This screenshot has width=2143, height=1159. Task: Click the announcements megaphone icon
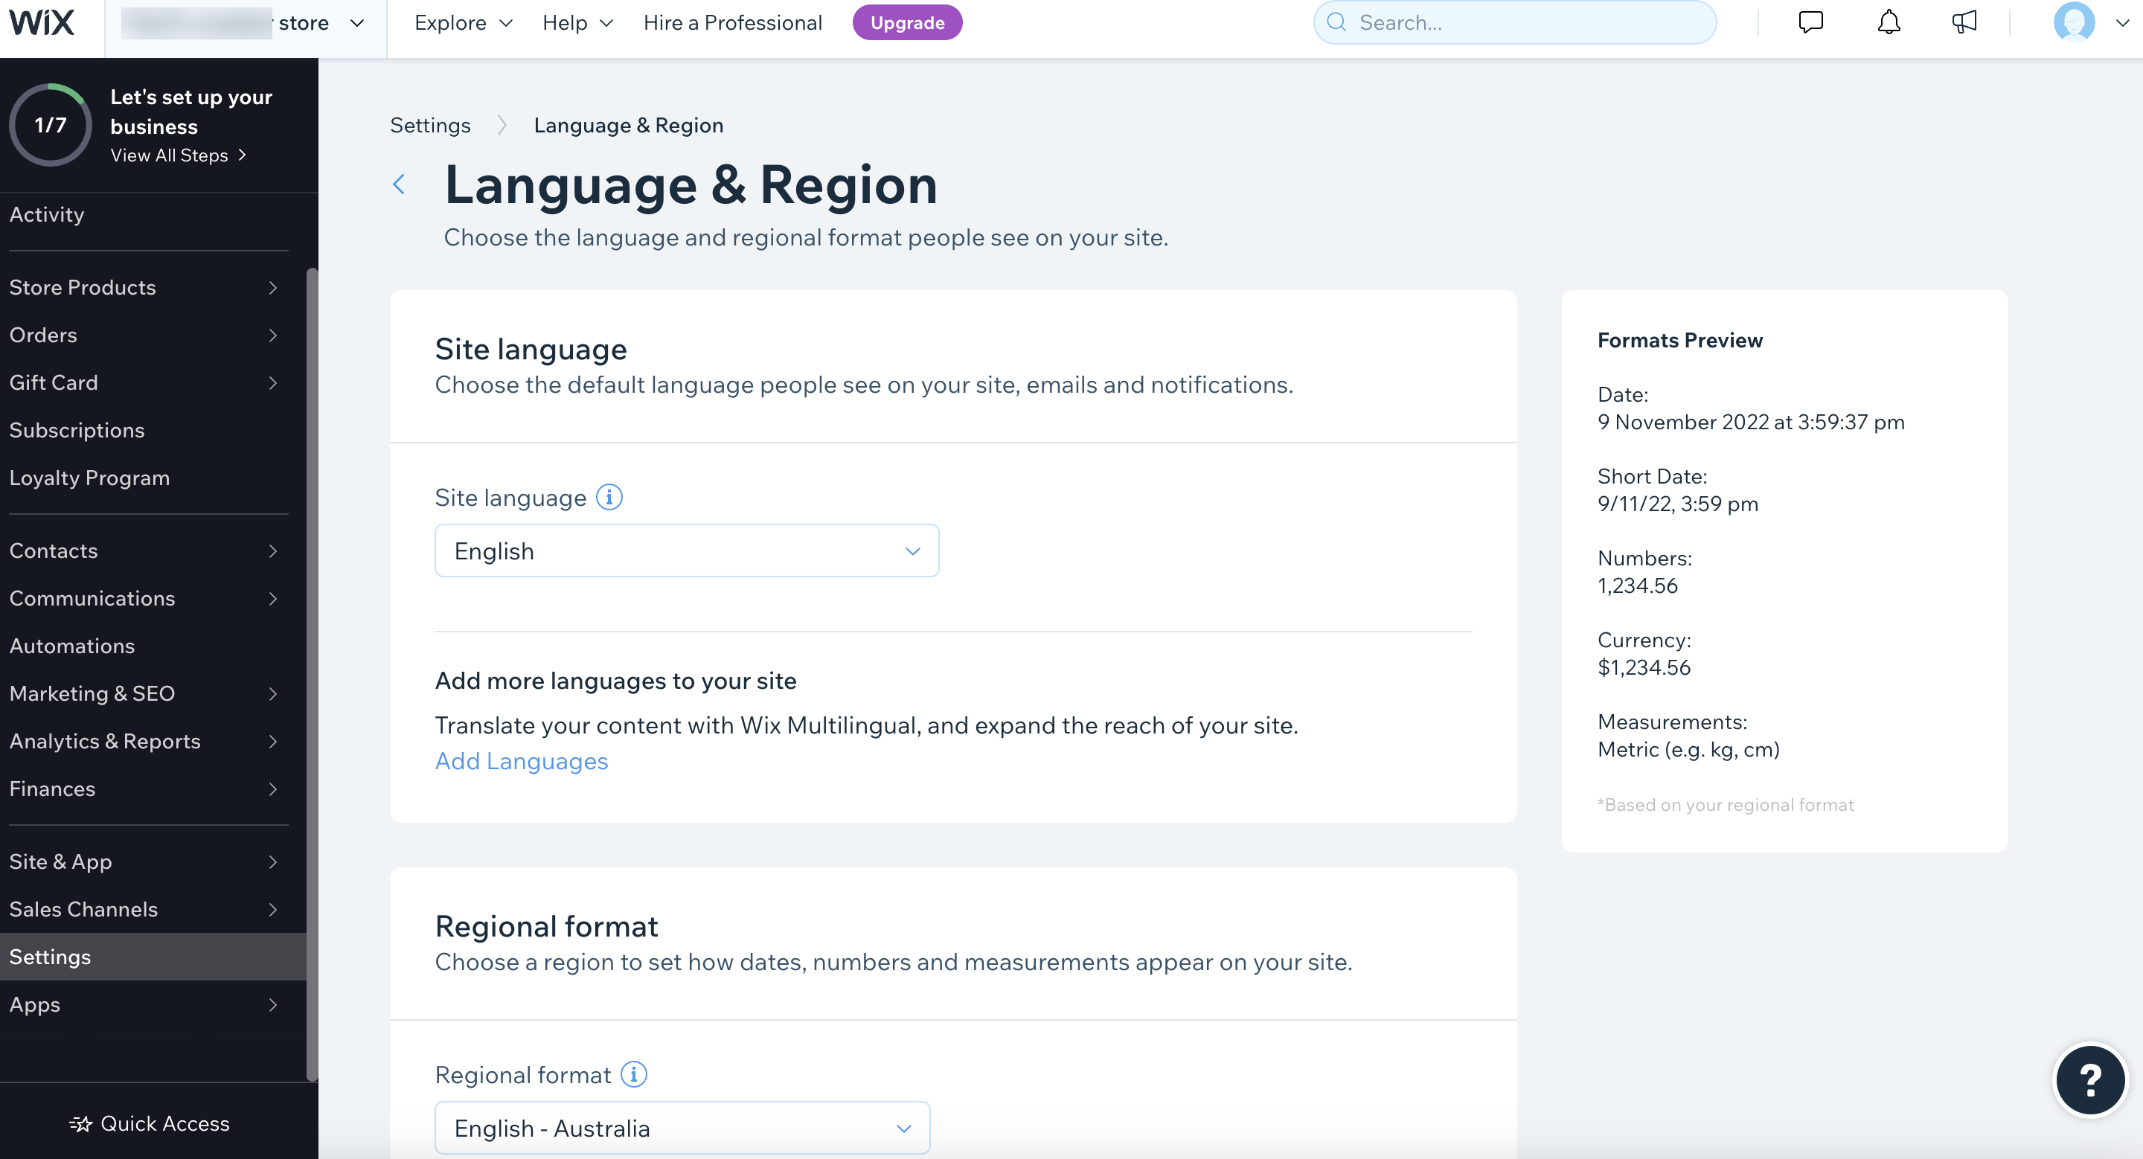[x=1964, y=22]
